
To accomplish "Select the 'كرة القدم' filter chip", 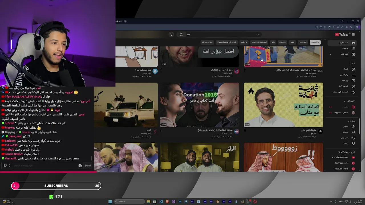I will (244, 42).
